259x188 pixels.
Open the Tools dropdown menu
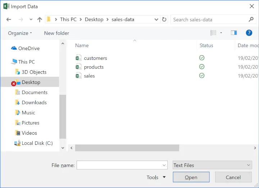(x=156, y=177)
